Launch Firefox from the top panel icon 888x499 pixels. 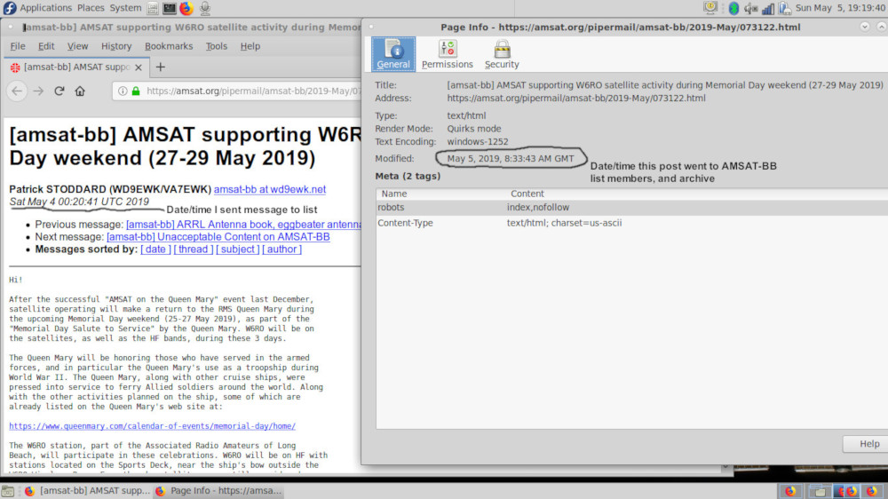(186, 8)
